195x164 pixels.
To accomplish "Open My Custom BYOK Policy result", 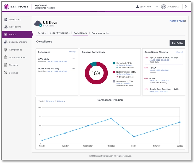I will [163, 58].
